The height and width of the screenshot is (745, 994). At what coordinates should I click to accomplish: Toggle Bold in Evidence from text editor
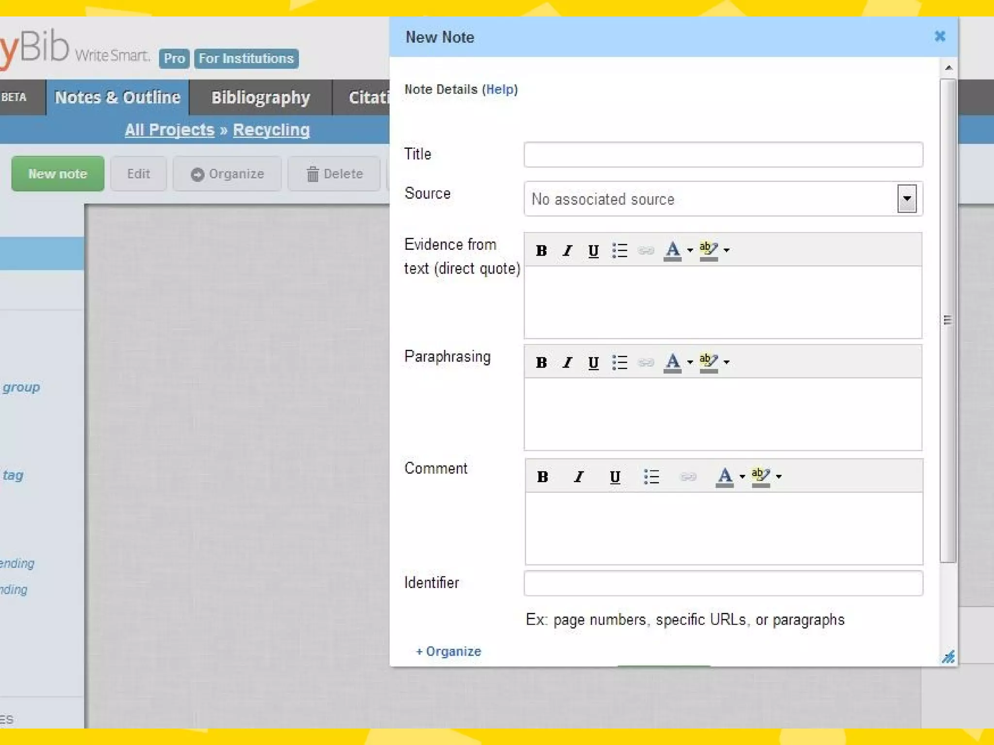coord(541,250)
